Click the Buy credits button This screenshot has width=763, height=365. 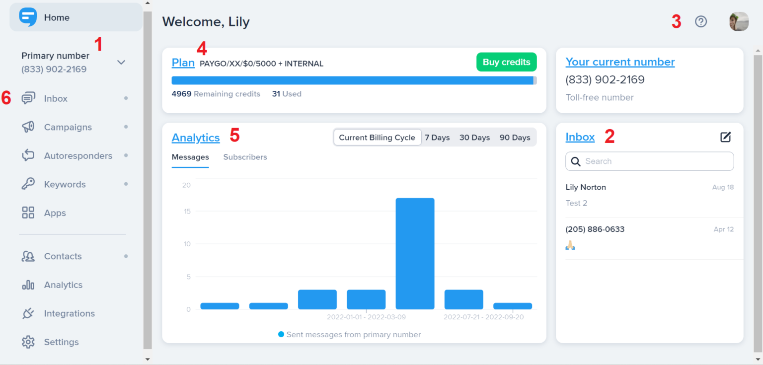[x=506, y=62]
